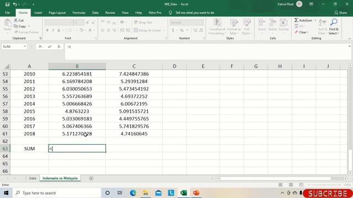
Task: Select column C header
Action: 134,66
